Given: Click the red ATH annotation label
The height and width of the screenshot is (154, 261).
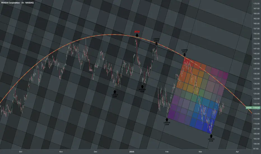Looking at the screenshot, I should point(137,32).
